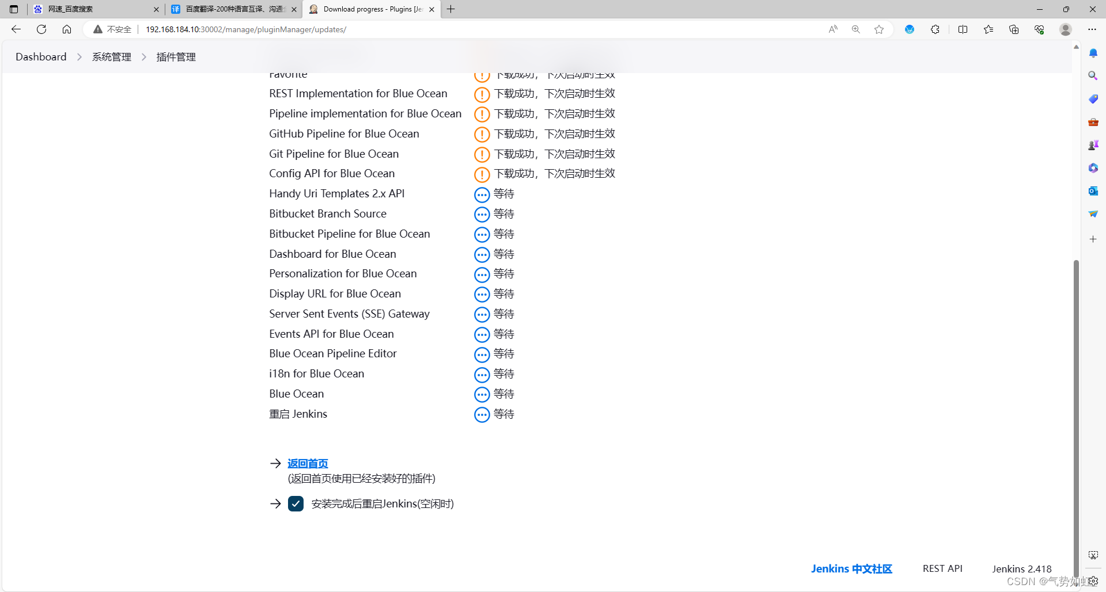This screenshot has width=1106, height=592.
Task: Focus the browser address bar URL
Action: coord(246,29)
